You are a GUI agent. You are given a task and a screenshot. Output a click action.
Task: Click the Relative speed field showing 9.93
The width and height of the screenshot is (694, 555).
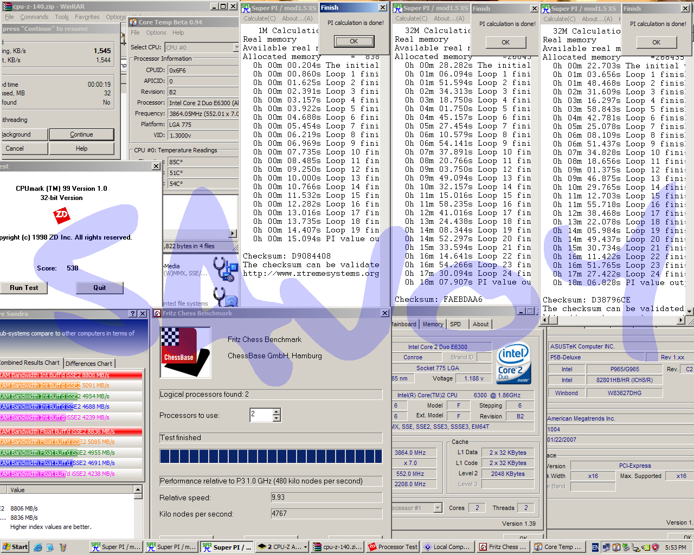pyautogui.click(x=326, y=498)
